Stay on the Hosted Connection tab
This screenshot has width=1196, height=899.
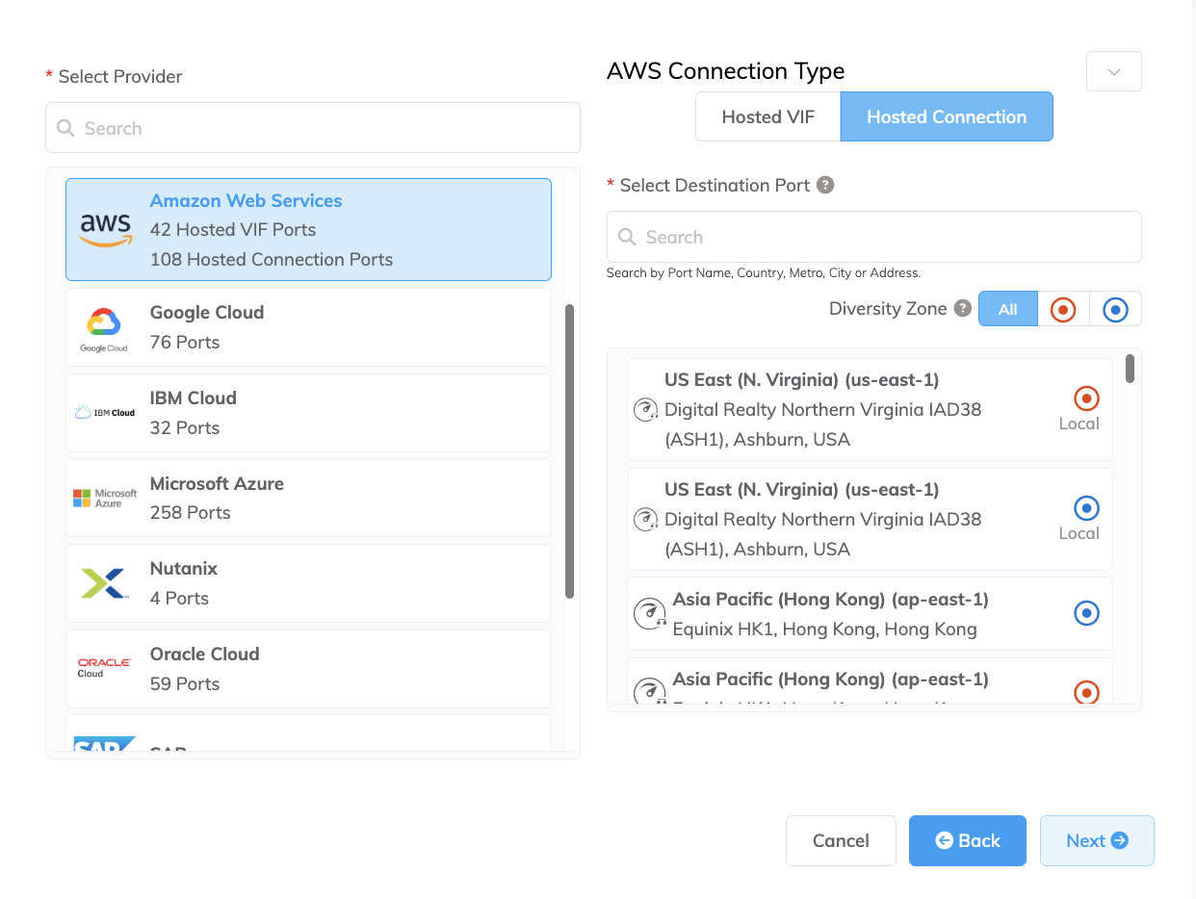pos(946,116)
